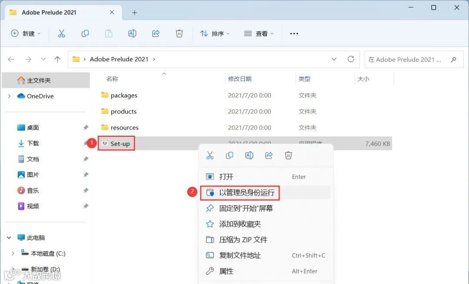
Task: Sort by 名称 (Name) column header
Action: 112,79
